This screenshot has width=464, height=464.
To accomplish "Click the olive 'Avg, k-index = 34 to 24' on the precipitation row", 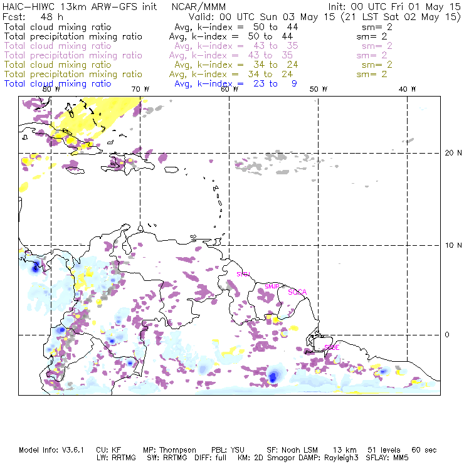I will click(231, 74).
